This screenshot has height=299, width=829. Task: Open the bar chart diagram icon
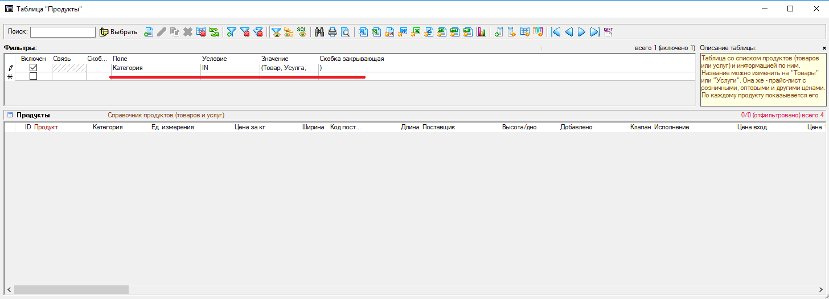pos(481,32)
